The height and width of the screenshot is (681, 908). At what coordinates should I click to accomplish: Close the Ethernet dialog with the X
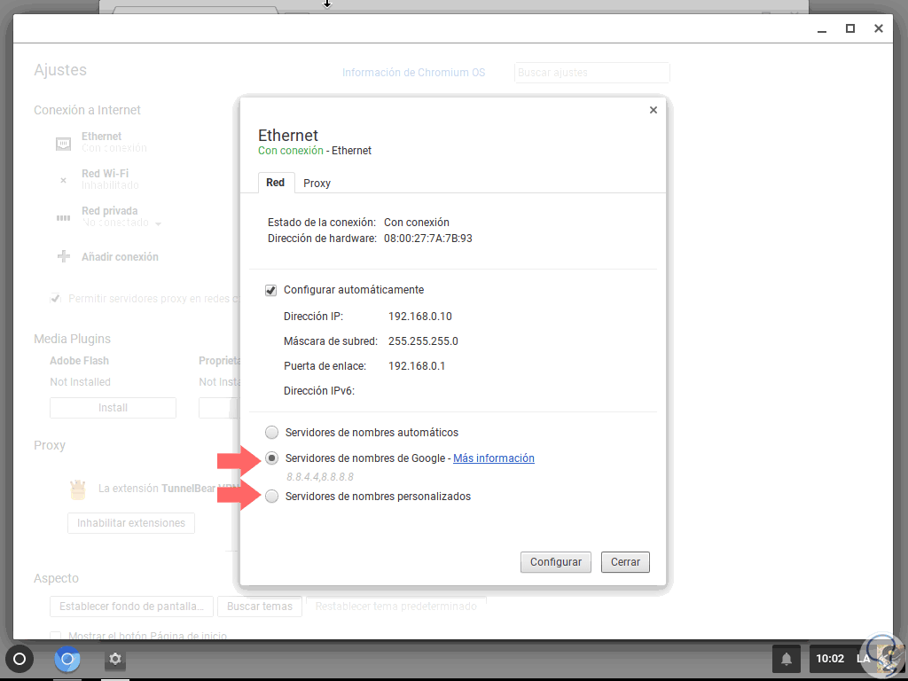pos(654,110)
